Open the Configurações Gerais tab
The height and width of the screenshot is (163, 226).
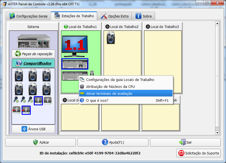click(28, 16)
